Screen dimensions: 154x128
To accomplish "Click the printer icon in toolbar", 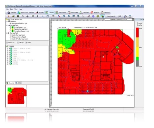I will point(27,16).
